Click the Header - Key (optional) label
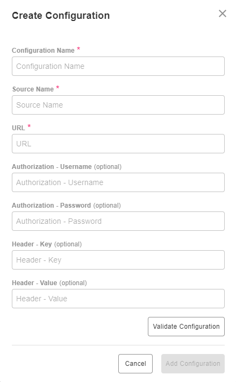This screenshot has height=382, width=236. [x=47, y=244]
